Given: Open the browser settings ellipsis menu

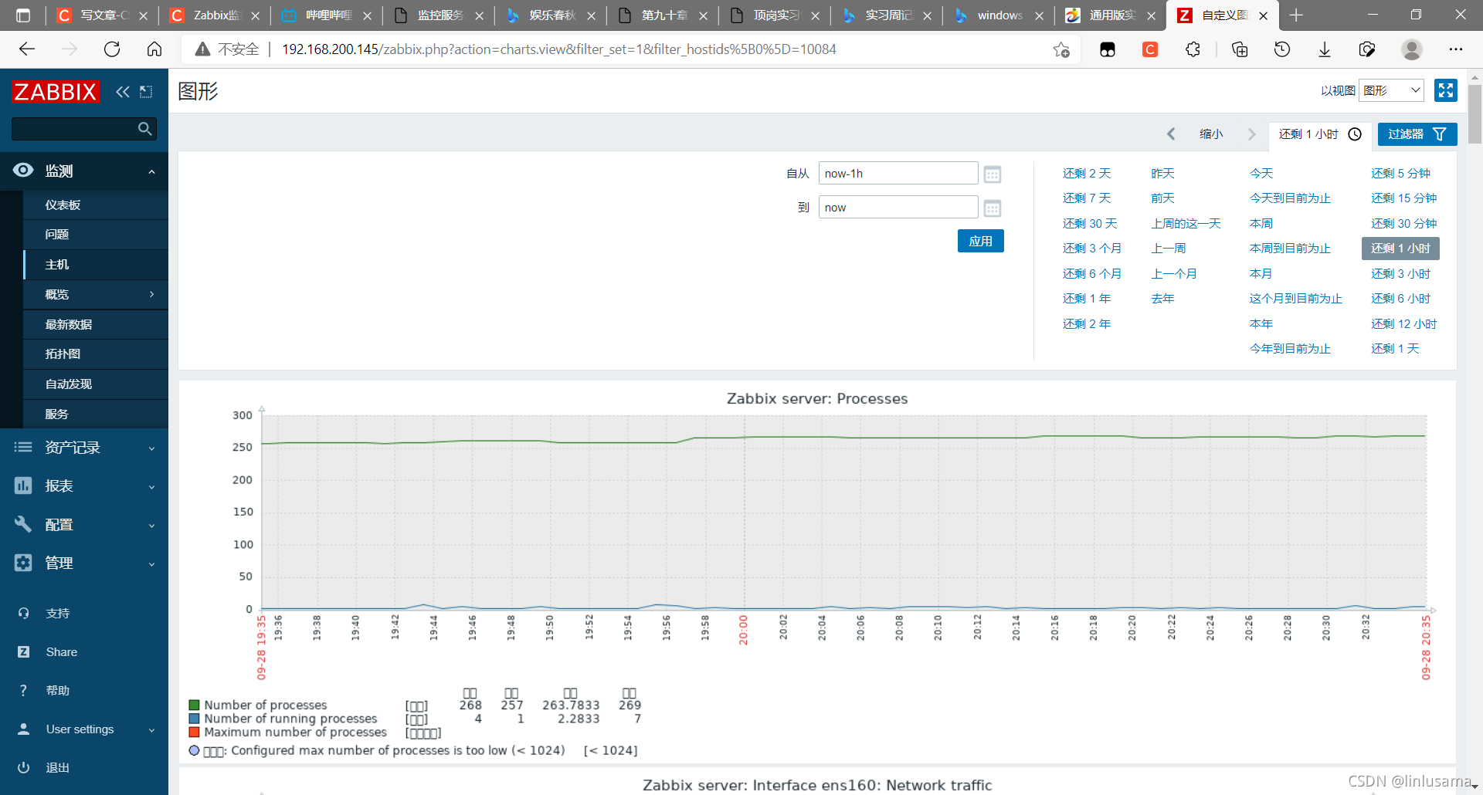Looking at the screenshot, I should [x=1456, y=49].
